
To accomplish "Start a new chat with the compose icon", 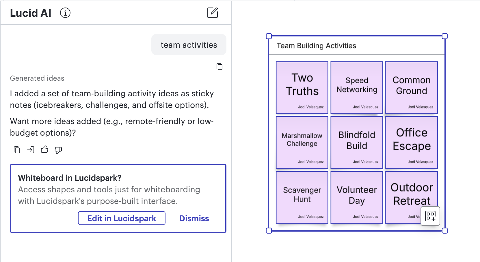I will tap(213, 13).
